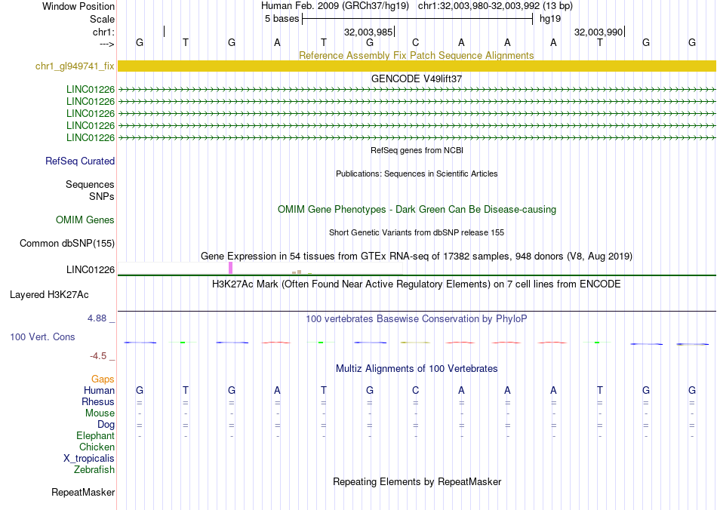Open Publications: Sequences in Scientific Articles title
The width and height of the screenshot is (717, 510).
click(417, 174)
